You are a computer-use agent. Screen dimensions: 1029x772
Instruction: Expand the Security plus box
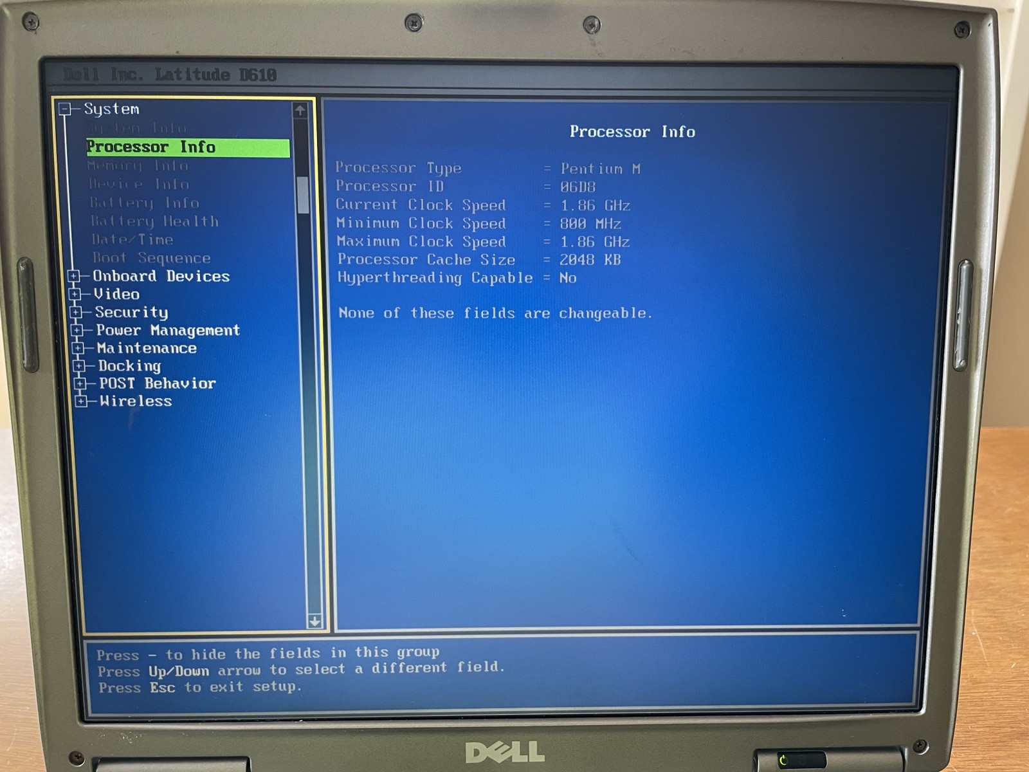(x=77, y=313)
